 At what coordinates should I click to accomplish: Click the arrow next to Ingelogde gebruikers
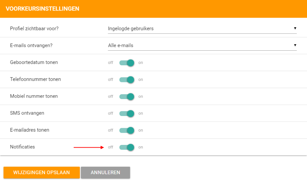[295, 28]
